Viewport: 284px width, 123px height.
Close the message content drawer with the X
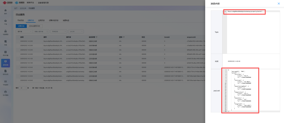tap(279, 4)
